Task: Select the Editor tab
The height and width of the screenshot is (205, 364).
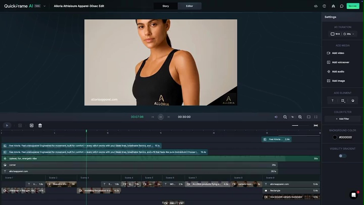Action: point(189,6)
